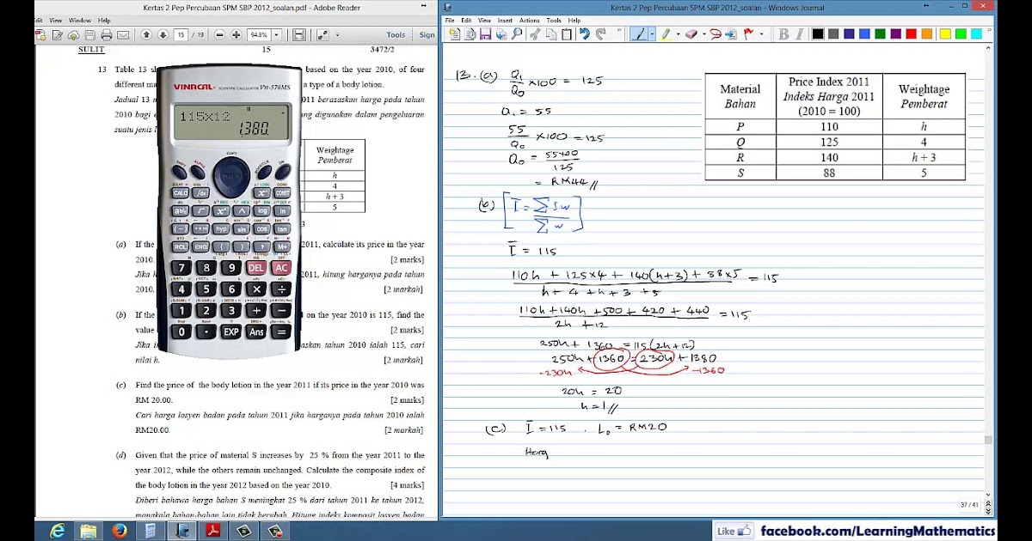Select the red ink color swatch
This screenshot has width=1032, height=541.
[911, 34]
